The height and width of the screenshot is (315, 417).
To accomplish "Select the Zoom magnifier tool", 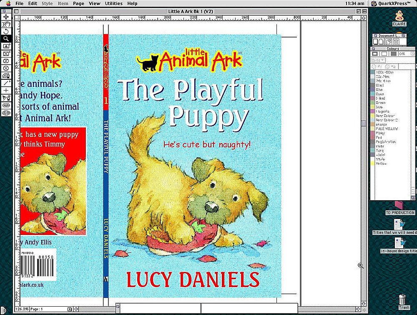I will pyautogui.click(x=6, y=38).
